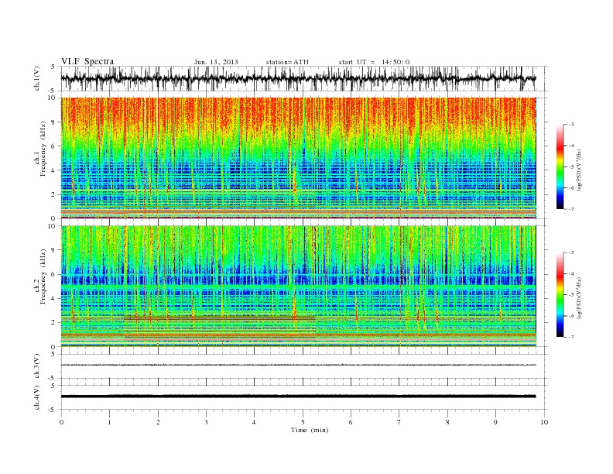
Task: Click the color scale bar beside ch.2 spectrogram
Action: coord(560,294)
